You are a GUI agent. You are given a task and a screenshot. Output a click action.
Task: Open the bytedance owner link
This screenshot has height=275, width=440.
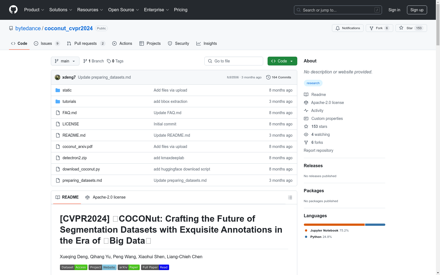pyautogui.click(x=28, y=28)
